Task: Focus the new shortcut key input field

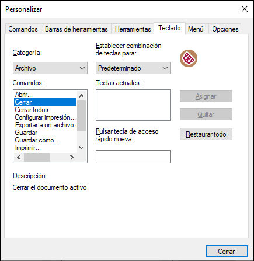Action: pos(133,156)
